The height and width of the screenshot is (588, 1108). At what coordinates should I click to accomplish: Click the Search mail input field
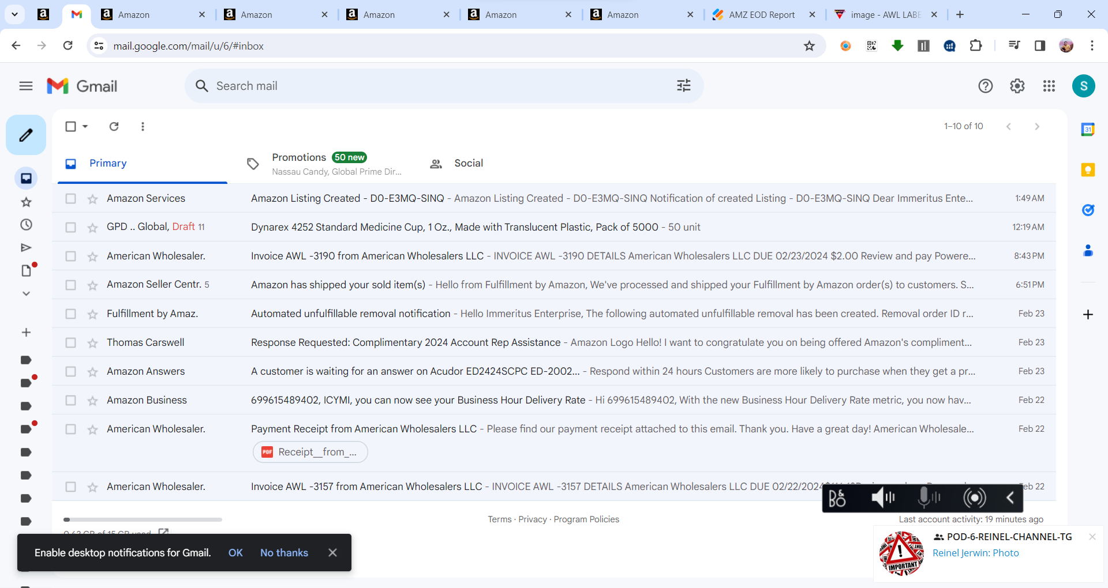(444, 86)
